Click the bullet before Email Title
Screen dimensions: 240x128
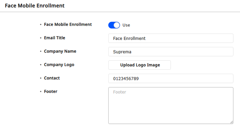(40, 38)
